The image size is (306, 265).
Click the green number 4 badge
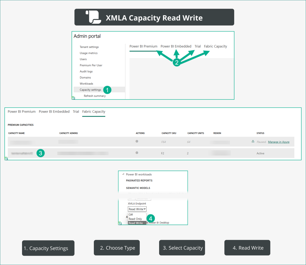(151, 218)
